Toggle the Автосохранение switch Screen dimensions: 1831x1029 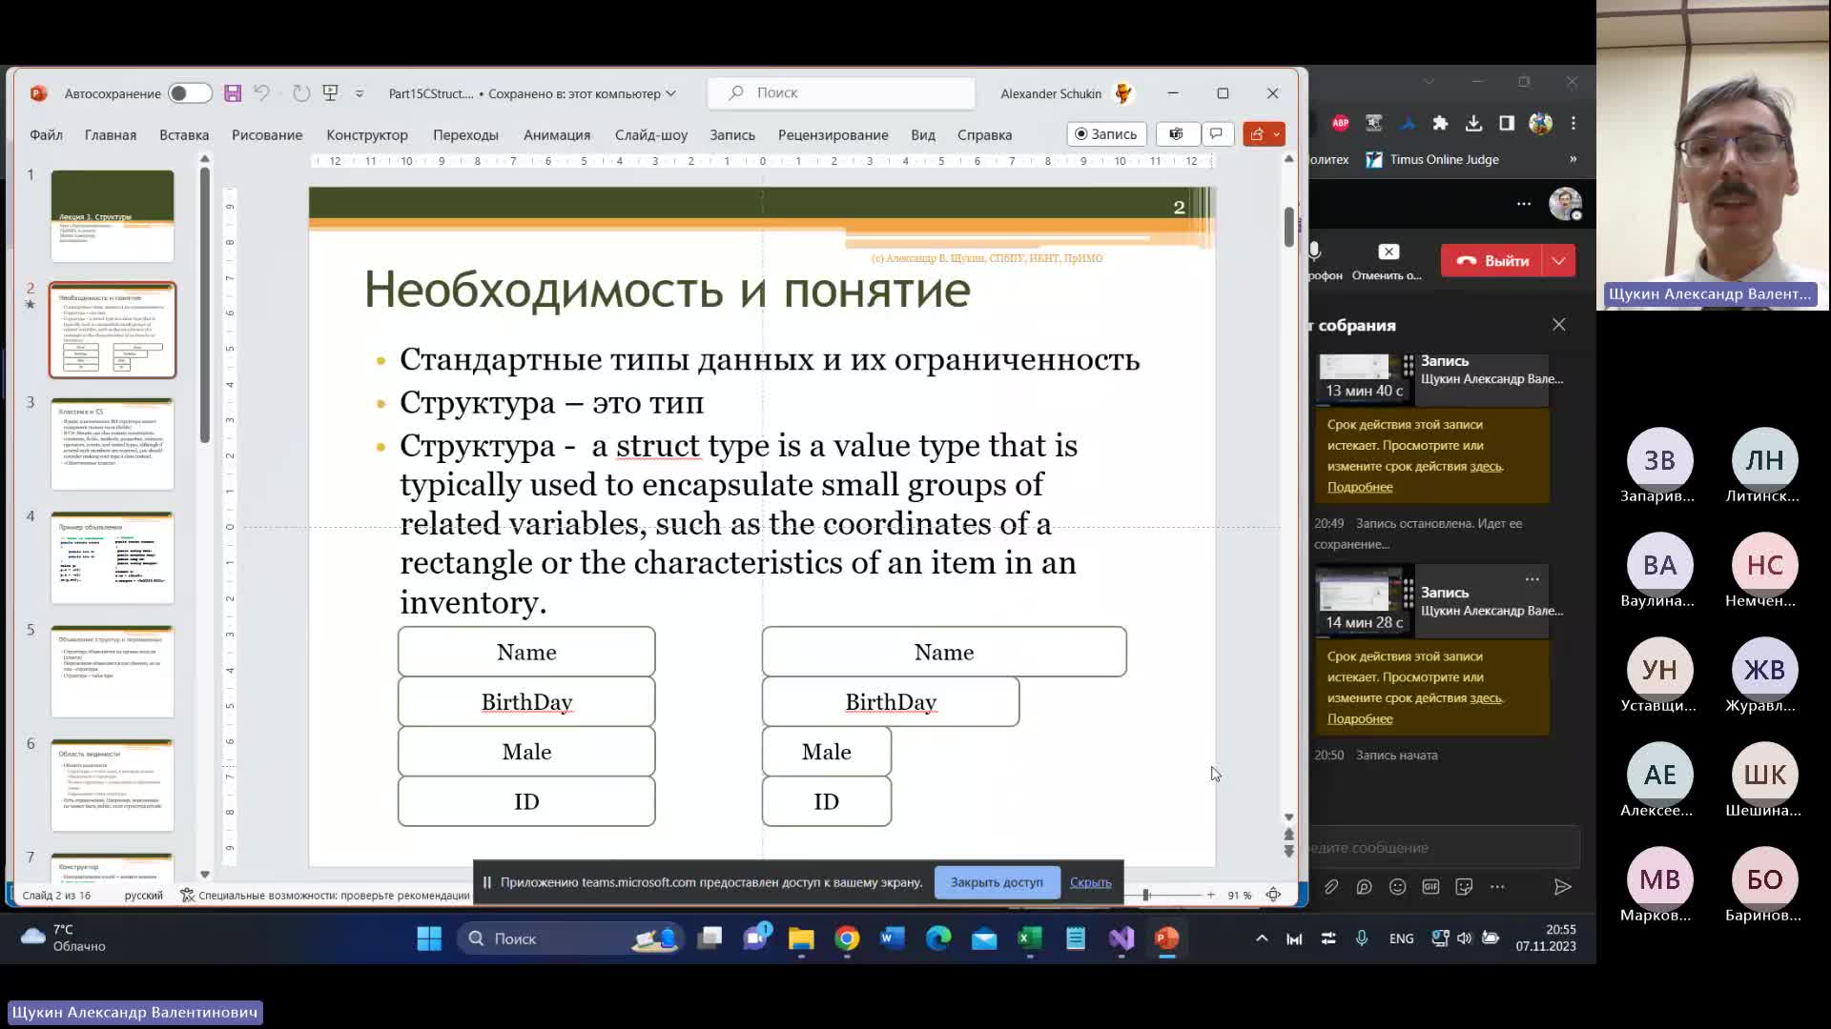click(x=189, y=93)
